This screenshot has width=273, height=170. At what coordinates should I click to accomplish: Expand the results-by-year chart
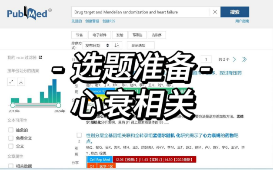point(11,82)
